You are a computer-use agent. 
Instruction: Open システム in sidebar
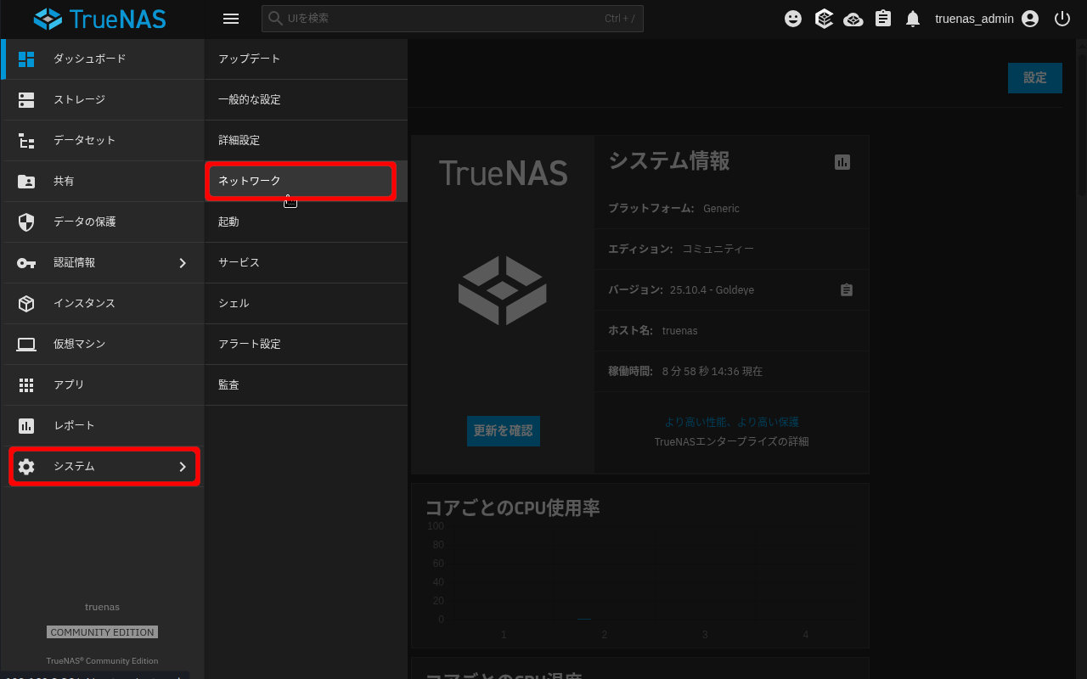point(104,466)
